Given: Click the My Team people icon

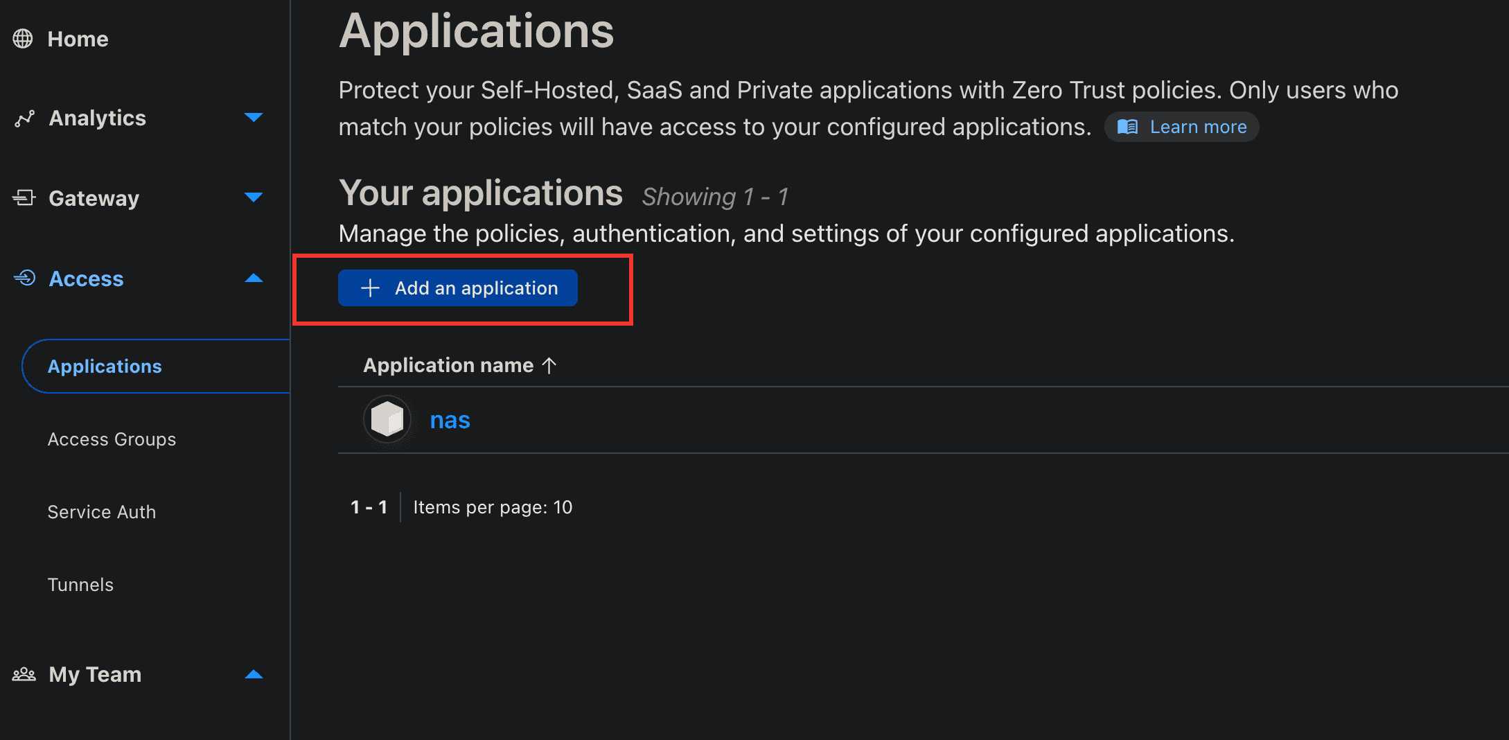Looking at the screenshot, I should [24, 674].
